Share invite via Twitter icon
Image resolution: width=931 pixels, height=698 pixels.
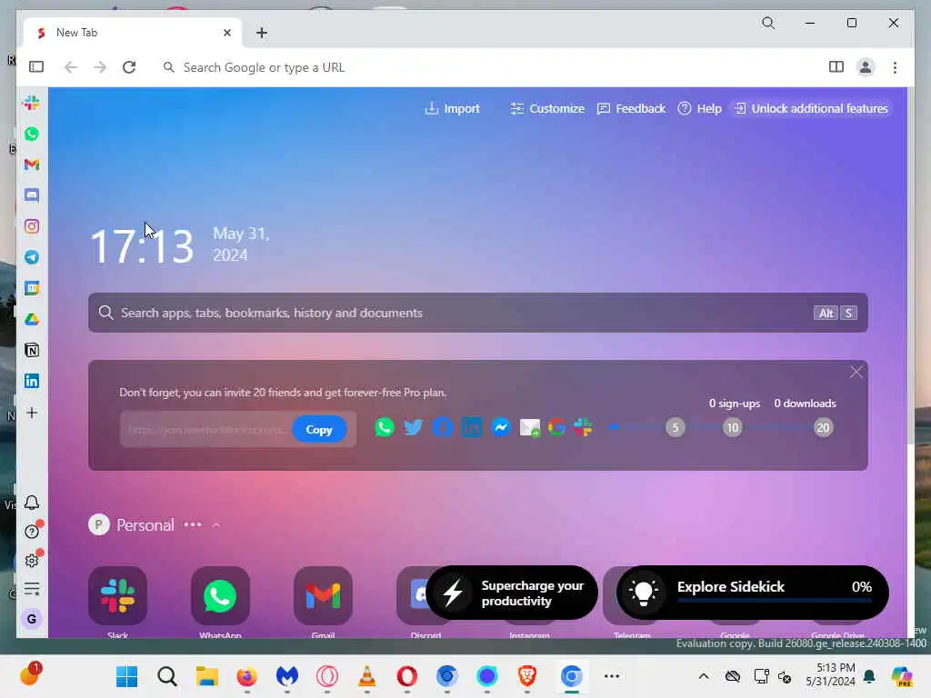coord(414,427)
